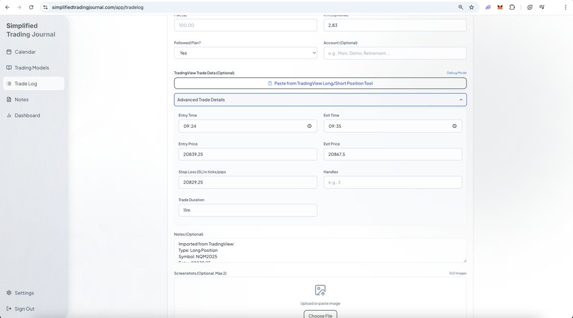Click the Stop Loss field 20829.25

pyautogui.click(x=248, y=182)
